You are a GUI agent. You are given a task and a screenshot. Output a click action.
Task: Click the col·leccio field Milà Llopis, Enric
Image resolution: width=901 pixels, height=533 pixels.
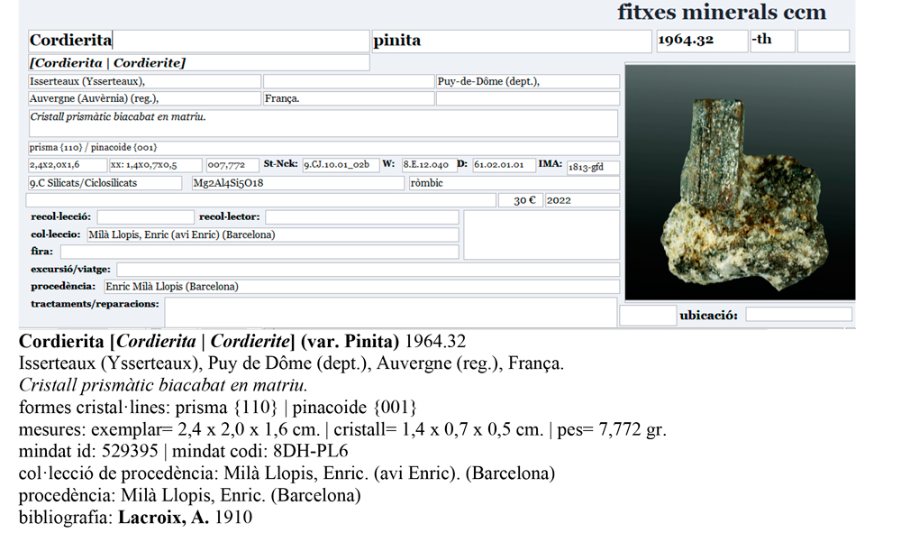click(273, 234)
